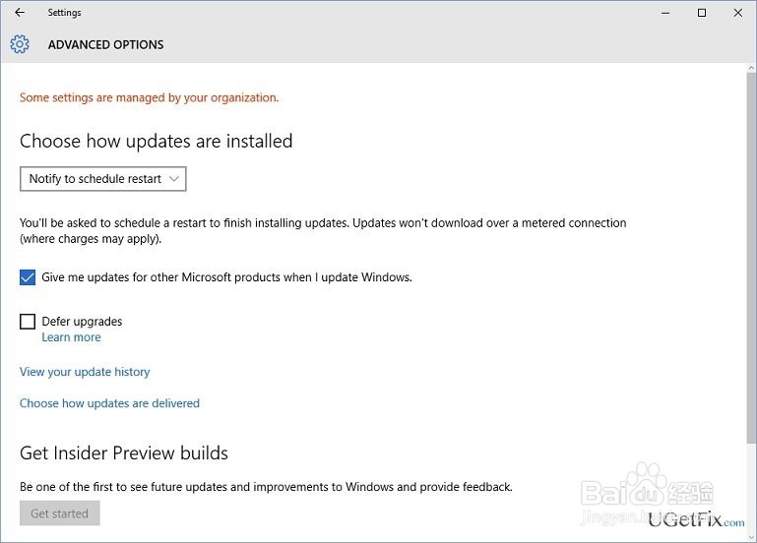Image resolution: width=757 pixels, height=543 pixels.
Task: View your update history
Action: (85, 372)
